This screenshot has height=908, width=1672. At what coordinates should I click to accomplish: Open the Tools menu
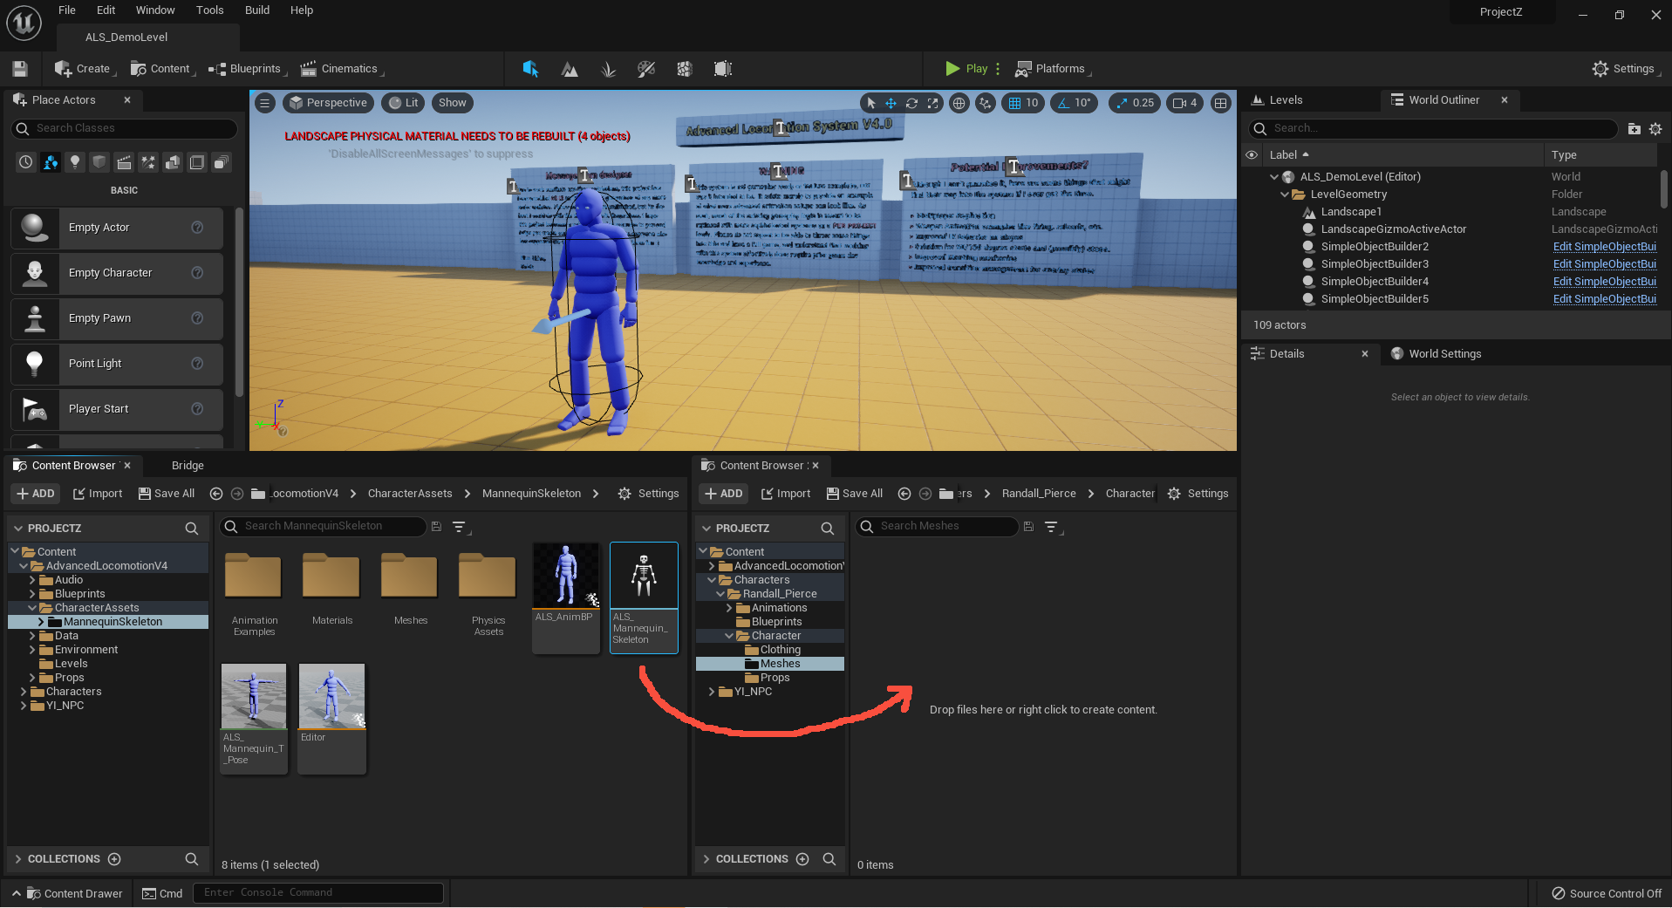[x=209, y=10]
